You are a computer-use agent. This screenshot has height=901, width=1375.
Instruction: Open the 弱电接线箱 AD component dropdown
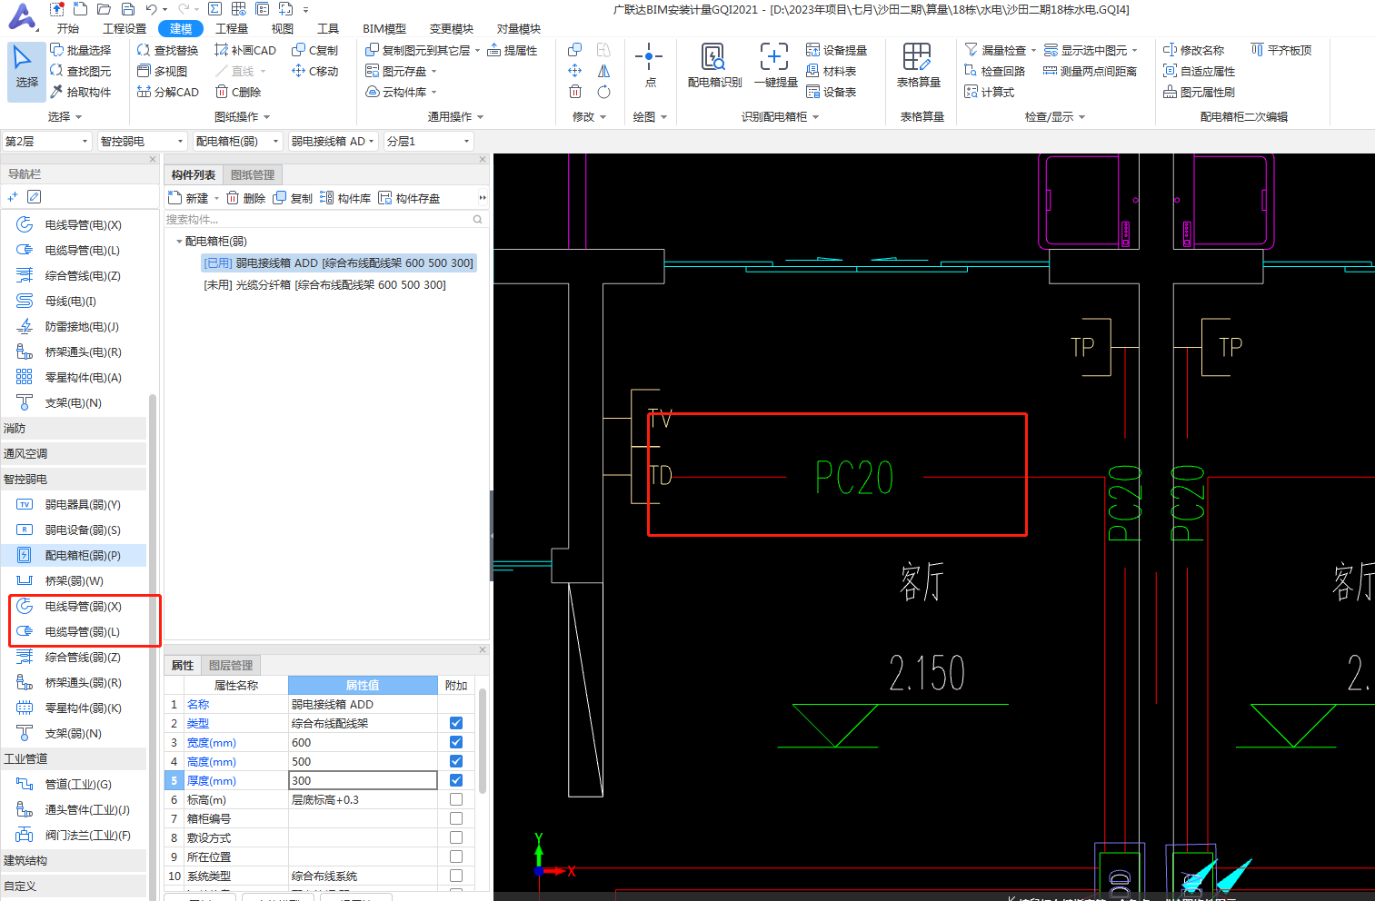coord(333,141)
